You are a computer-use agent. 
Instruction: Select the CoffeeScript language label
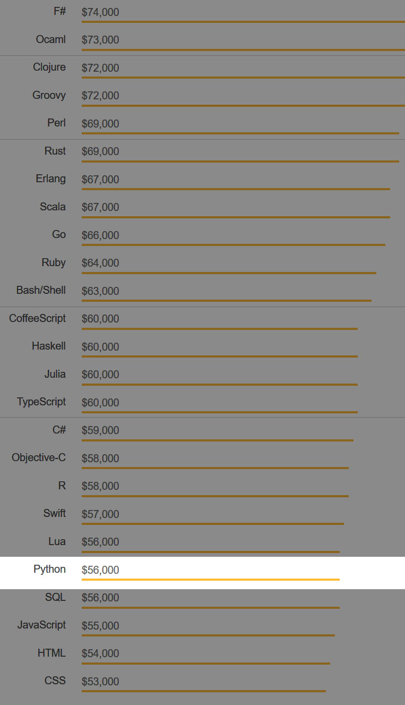click(37, 318)
